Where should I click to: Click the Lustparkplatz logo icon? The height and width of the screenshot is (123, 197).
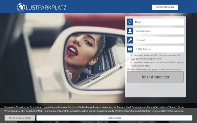[21, 7]
